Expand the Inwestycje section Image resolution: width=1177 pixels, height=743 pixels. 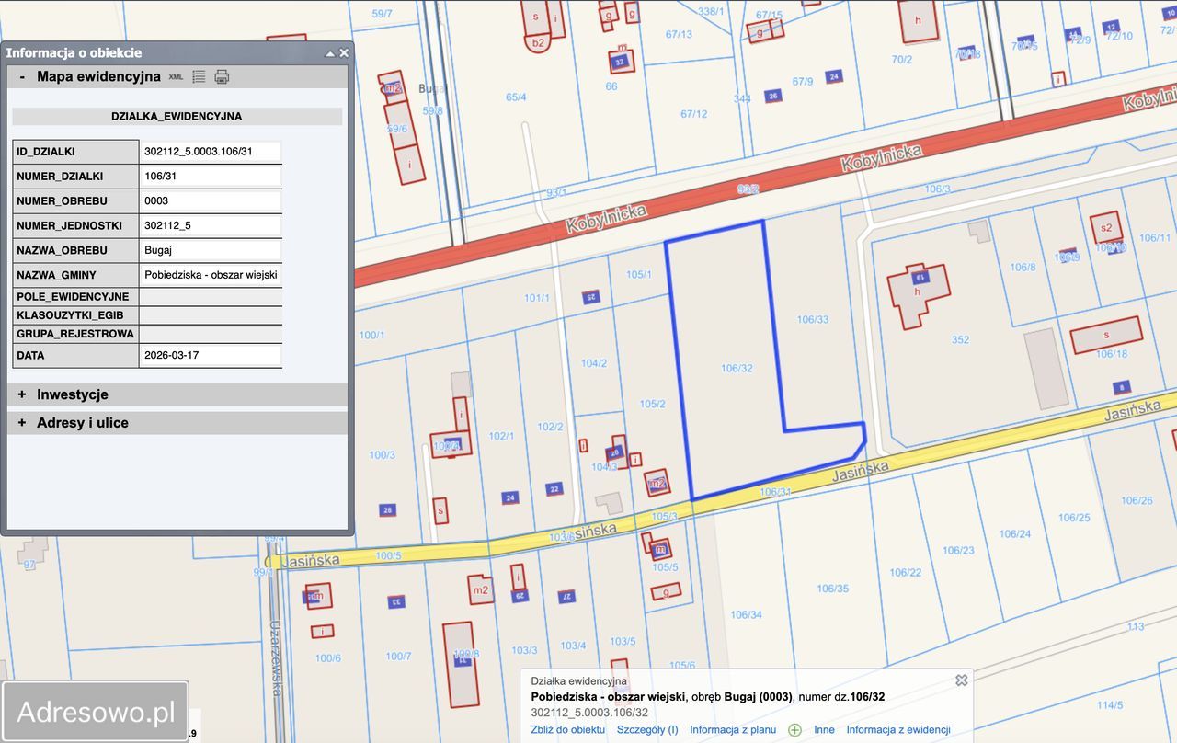coord(22,394)
